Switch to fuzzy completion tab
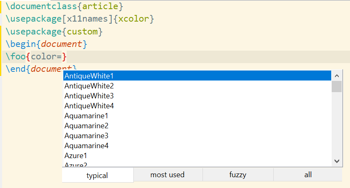The image size is (350, 188). pos(238,175)
